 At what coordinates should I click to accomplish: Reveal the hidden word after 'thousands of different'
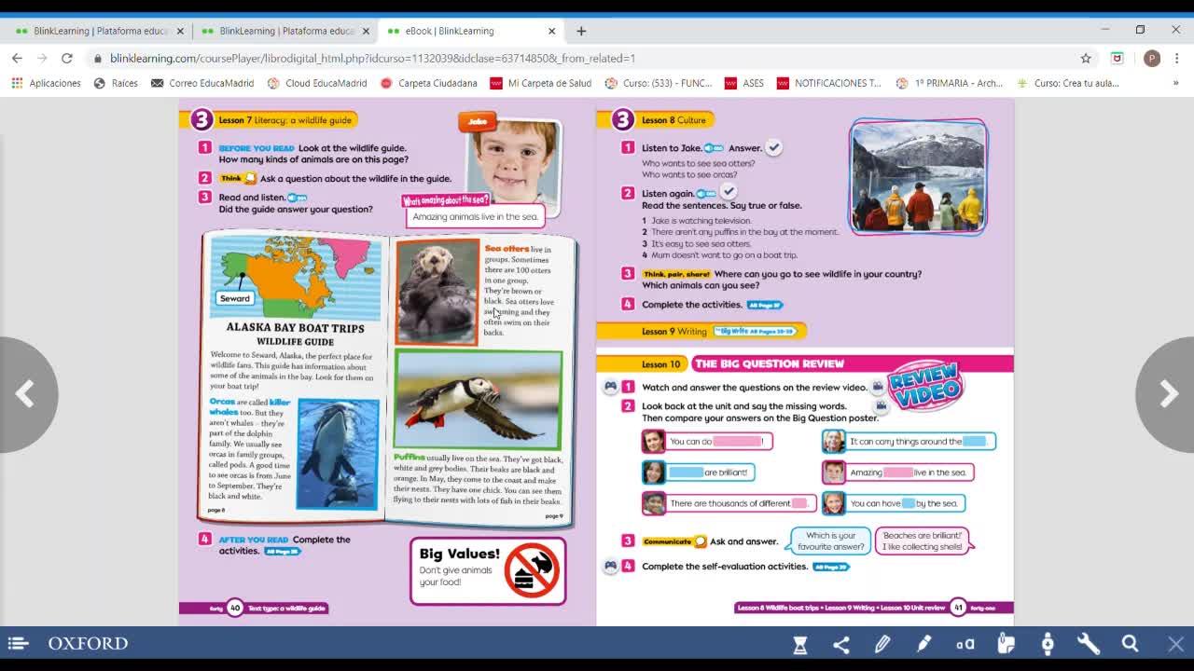point(799,503)
